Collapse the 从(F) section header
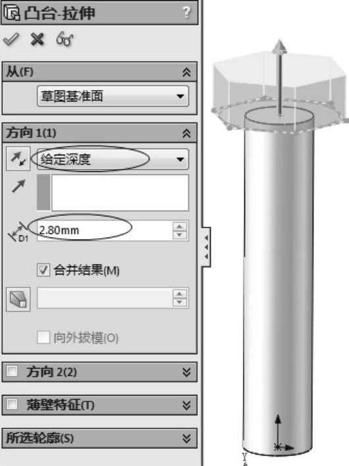 186,72
